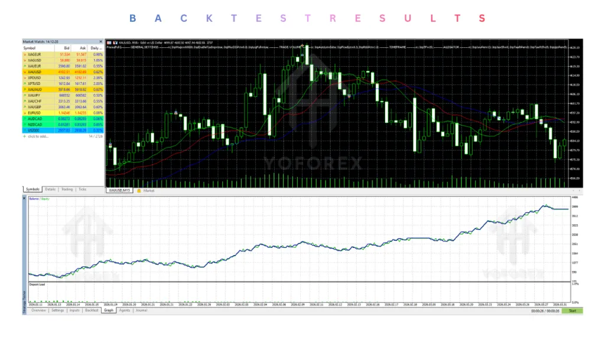Image resolution: width=605 pixels, height=340 pixels.
Task: Close the Market Watch panel
Action: (x=100, y=42)
